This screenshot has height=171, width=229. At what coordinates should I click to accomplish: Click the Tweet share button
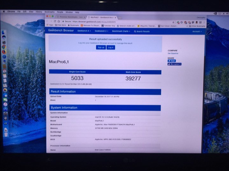pos(172,61)
